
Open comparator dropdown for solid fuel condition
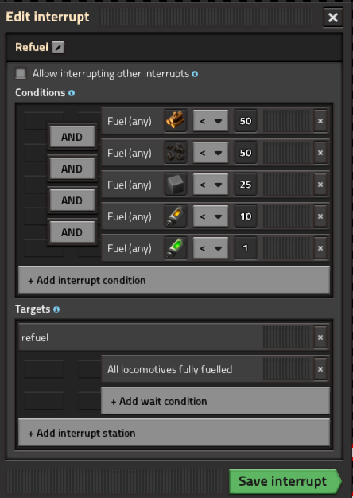(x=211, y=185)
